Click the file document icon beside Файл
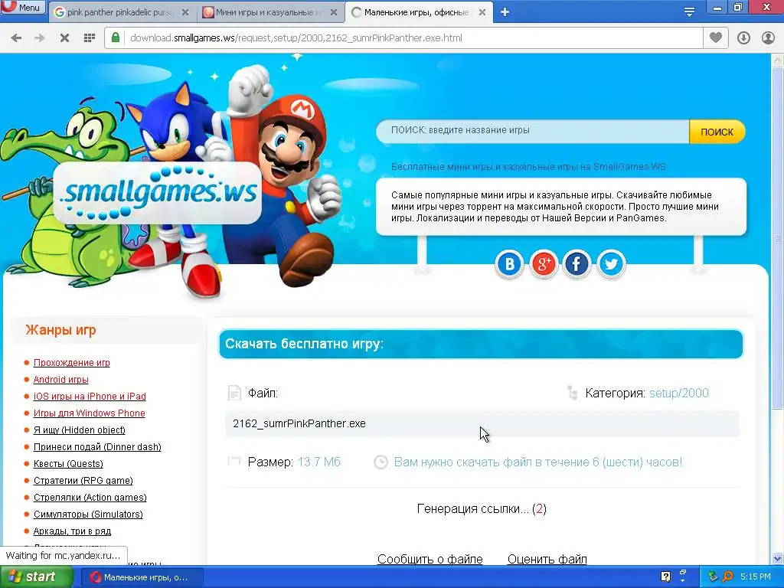784x588 pixels. (x=234, y=393)
